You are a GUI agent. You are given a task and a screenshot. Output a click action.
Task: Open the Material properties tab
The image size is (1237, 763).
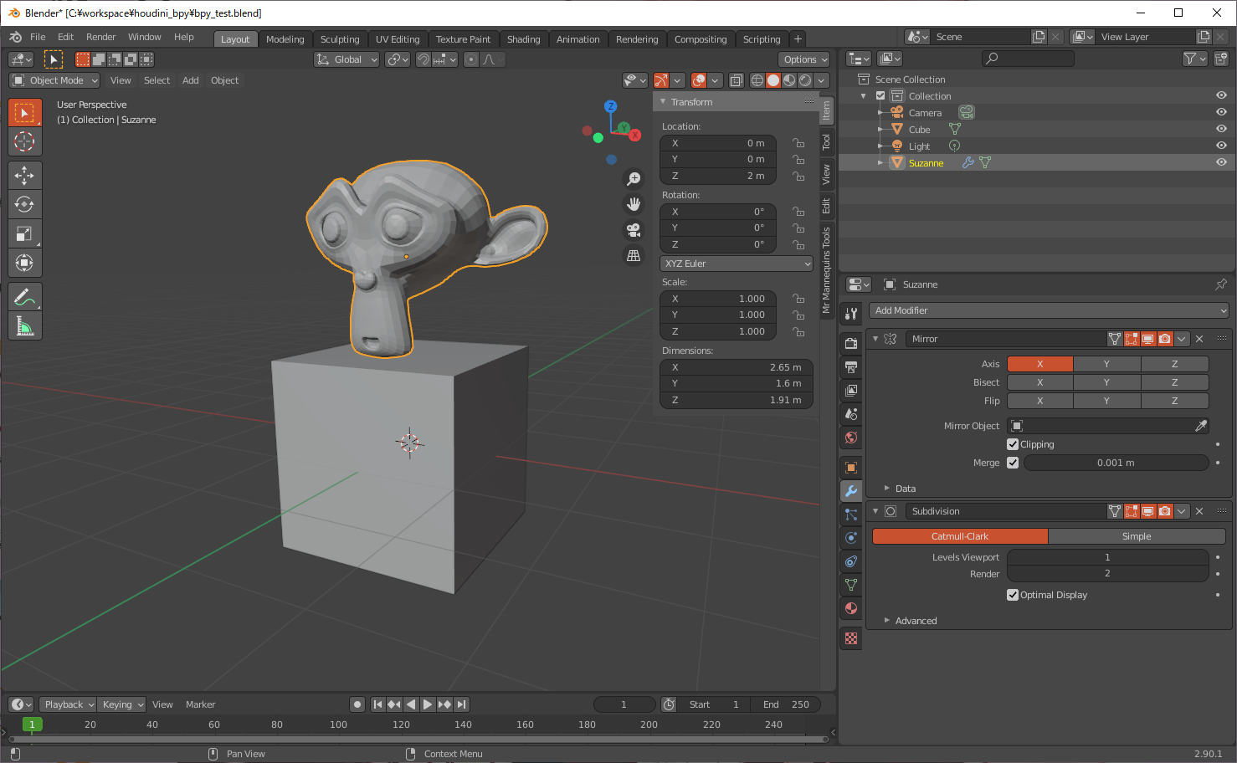[851, 608]
